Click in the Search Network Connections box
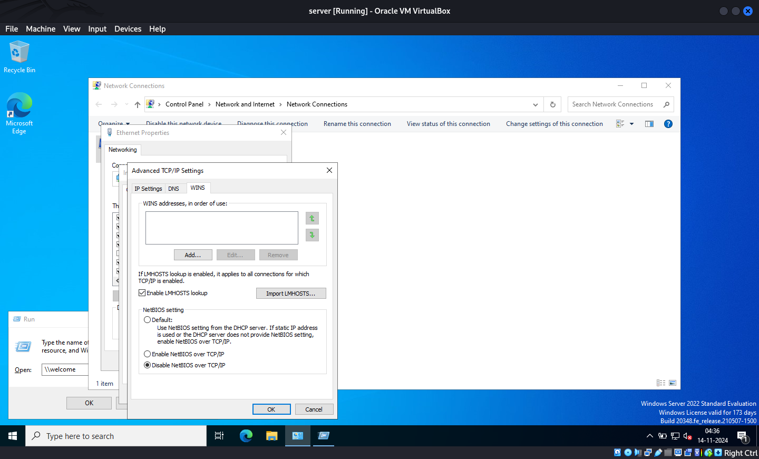This screenshot has width=759, height=459. [x=614, y=104]
